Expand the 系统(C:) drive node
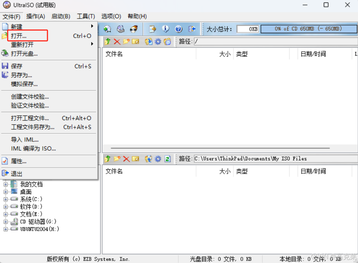 pos(6,199)
